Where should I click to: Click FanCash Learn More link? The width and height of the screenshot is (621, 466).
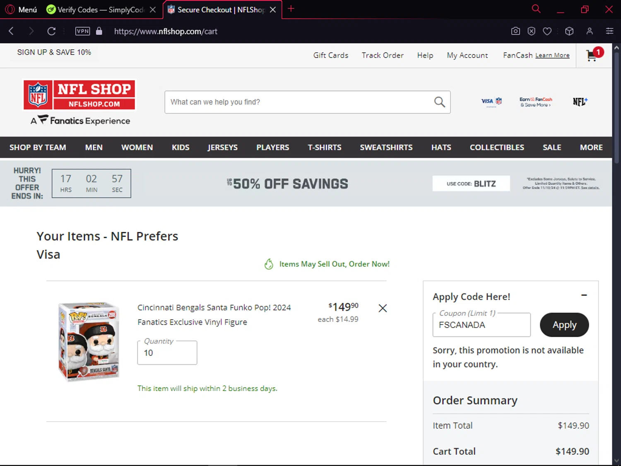[x=552, y=56]
